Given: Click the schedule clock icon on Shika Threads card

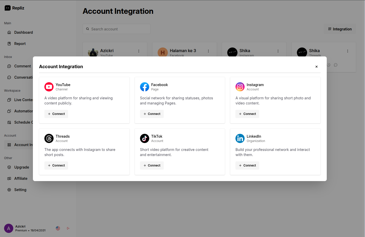Looking at the screenshot, I should click(329, 65).
